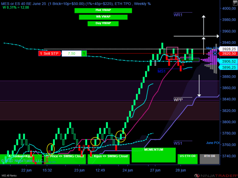Toggle the Wk VWAP button
This screenshot has width=238, height=178.
pyautogui.click(x=103, y=17)
